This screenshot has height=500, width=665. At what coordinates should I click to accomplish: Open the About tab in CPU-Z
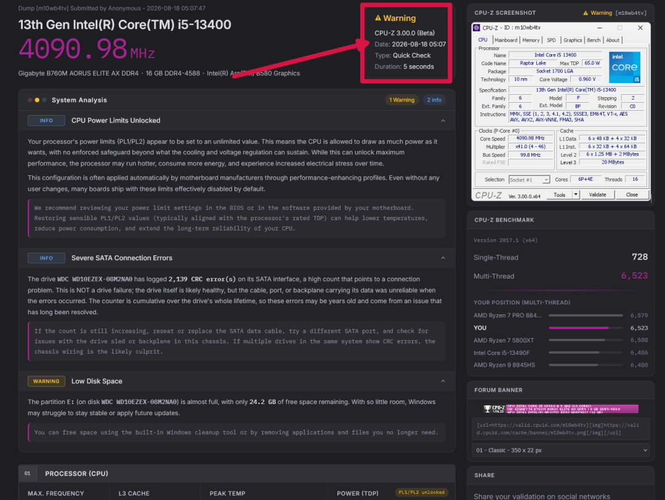pos(613,40)
